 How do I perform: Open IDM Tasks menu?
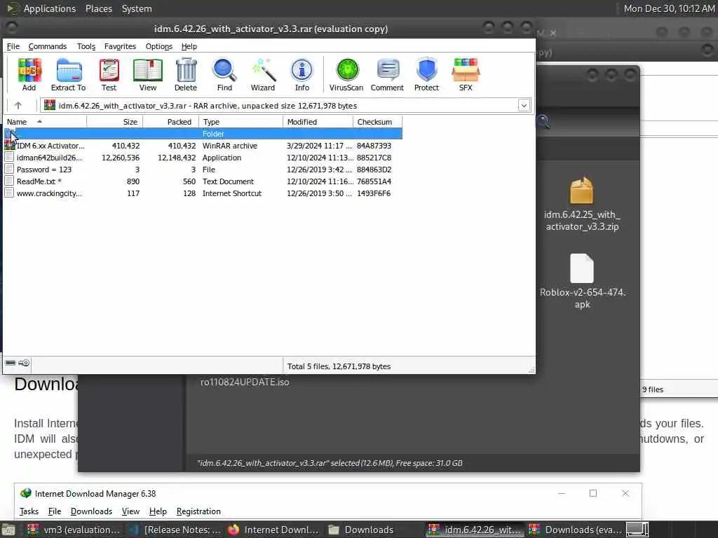coord(29,511)
